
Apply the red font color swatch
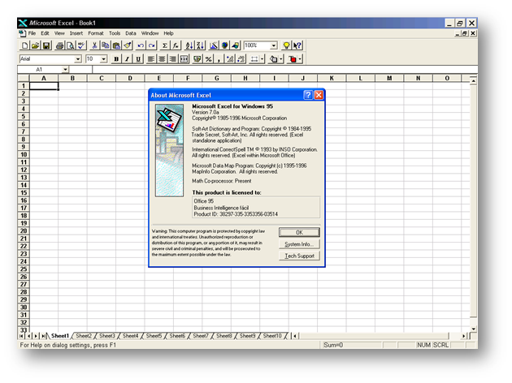click(x=293, y=59)
